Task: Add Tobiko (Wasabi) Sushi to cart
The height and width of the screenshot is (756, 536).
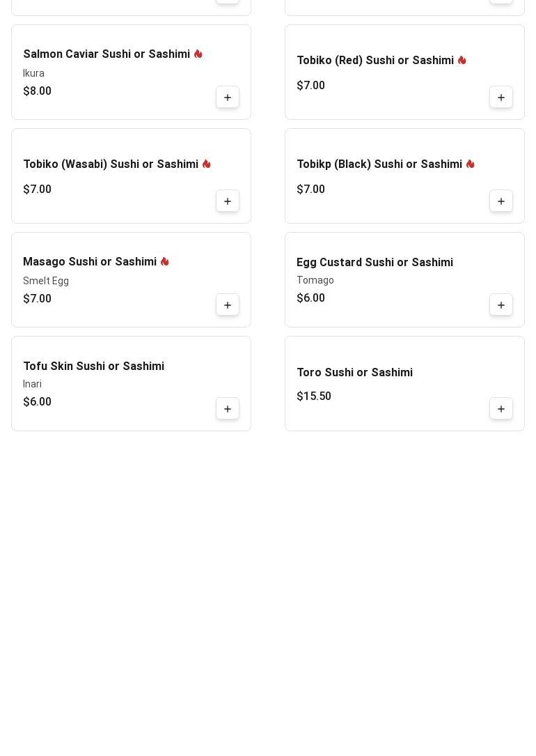Action: [x=228, y=201]
